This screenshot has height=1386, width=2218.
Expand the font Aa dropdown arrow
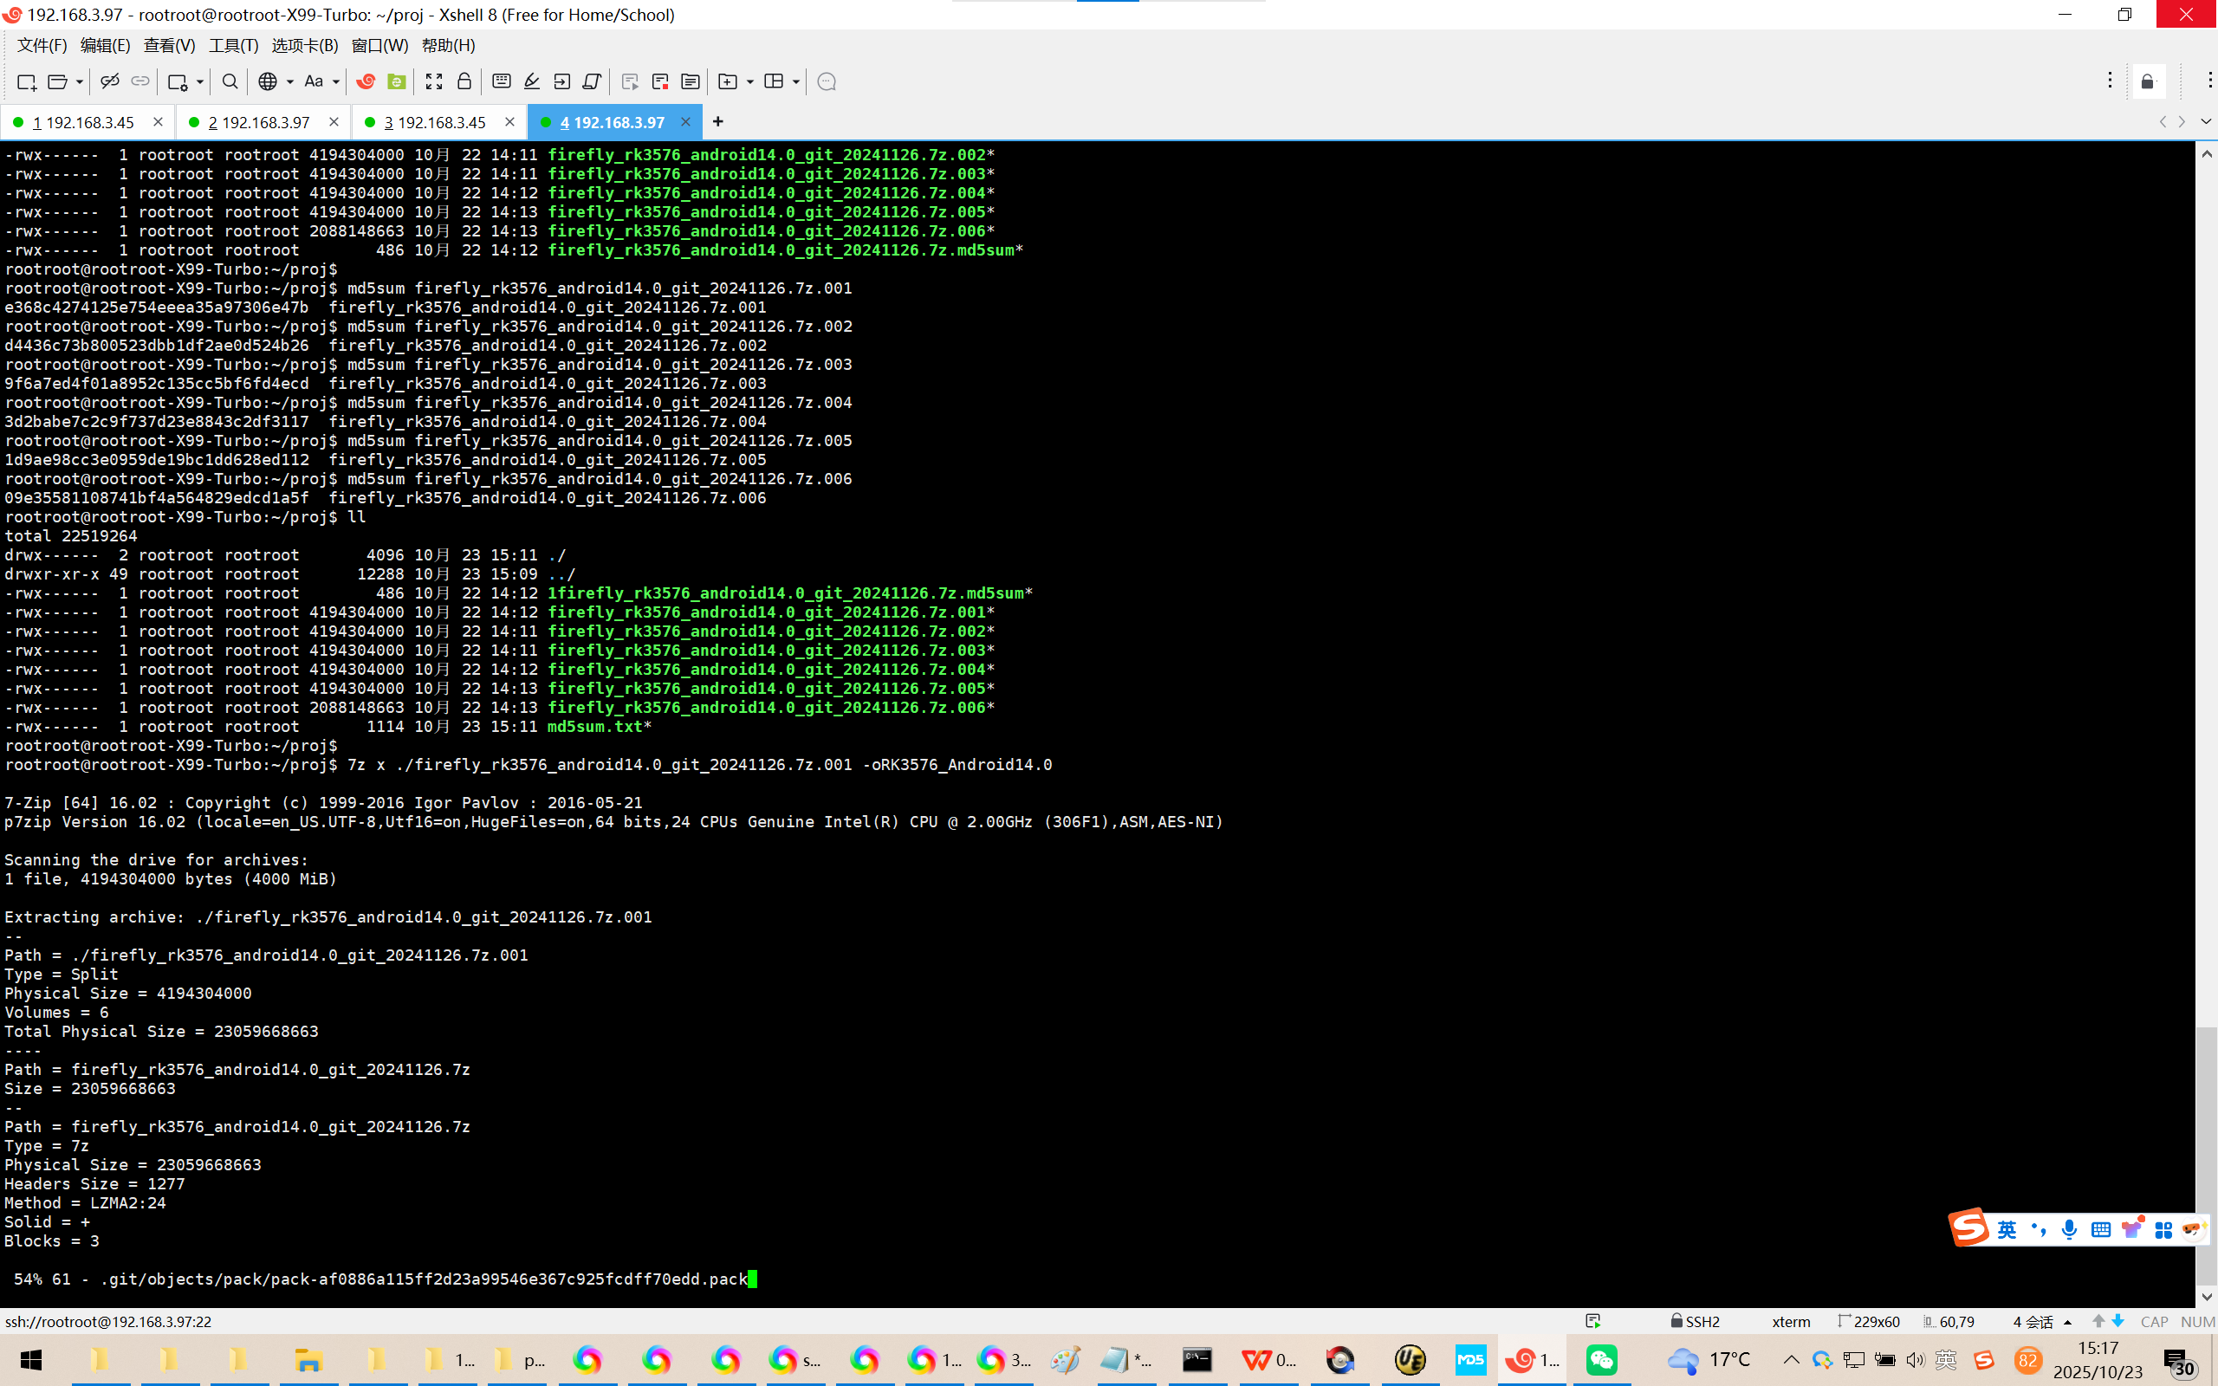tap(336, 81)
